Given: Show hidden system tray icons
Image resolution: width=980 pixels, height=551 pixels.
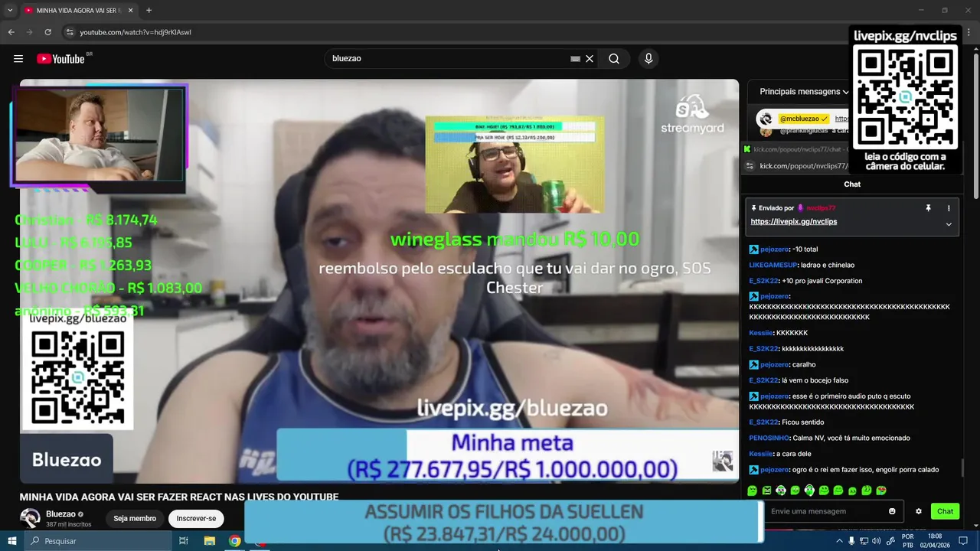Looking at the screenshot, I should point(839,541).
